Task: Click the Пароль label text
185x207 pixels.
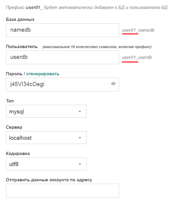Action: [14, 74]
